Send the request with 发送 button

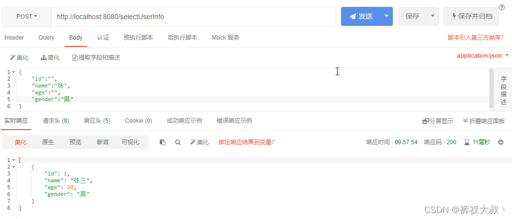click(361, 16)
